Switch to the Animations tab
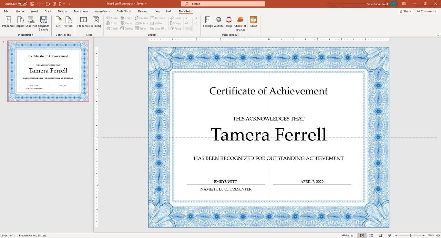Image resolution: width=441 pixels, height=238 pixels. point(102,11)
